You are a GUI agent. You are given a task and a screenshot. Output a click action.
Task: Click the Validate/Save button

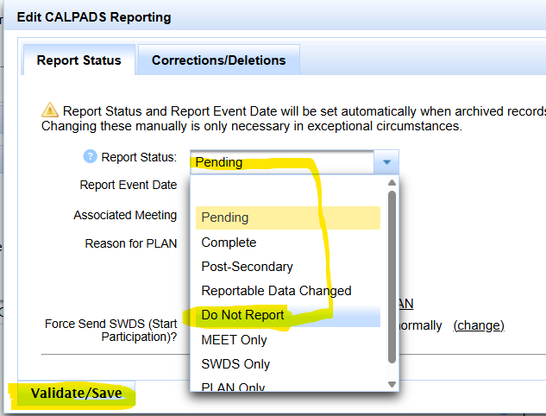tap(76, 393)
